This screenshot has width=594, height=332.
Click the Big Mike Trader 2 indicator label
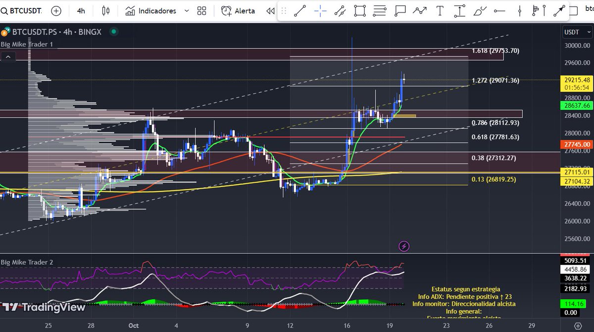(27, 262)
